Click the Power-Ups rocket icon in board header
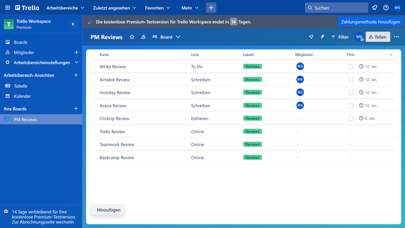The height and width of the screenshot is (228, 405). [311, 37]
